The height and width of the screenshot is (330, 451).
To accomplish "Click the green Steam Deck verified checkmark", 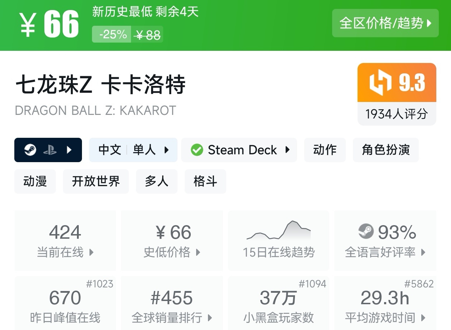I will click(x=197, y=150).
